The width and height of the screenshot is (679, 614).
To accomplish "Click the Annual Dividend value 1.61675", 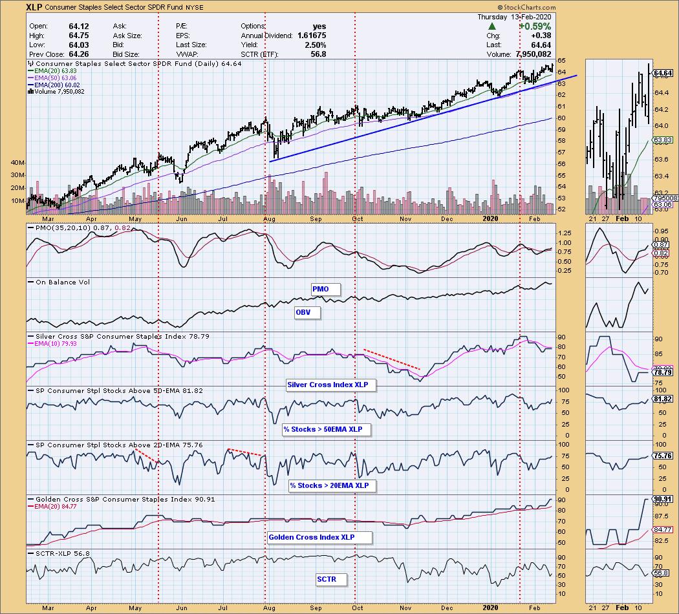I will pos(312,36).
